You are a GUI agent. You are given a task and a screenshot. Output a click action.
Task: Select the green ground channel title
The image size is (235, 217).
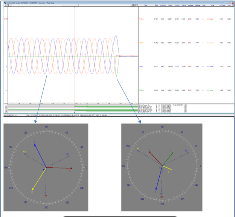[x=141, y=90]
